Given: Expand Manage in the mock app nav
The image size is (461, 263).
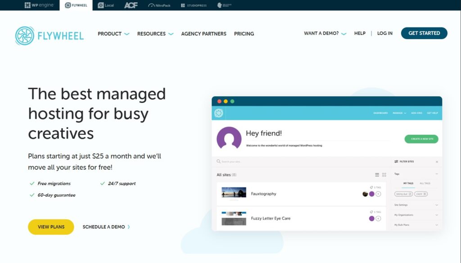Looking at the screenshot, I should point(399,113).
